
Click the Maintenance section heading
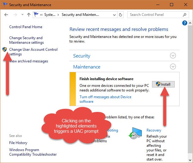click(87, 67)
